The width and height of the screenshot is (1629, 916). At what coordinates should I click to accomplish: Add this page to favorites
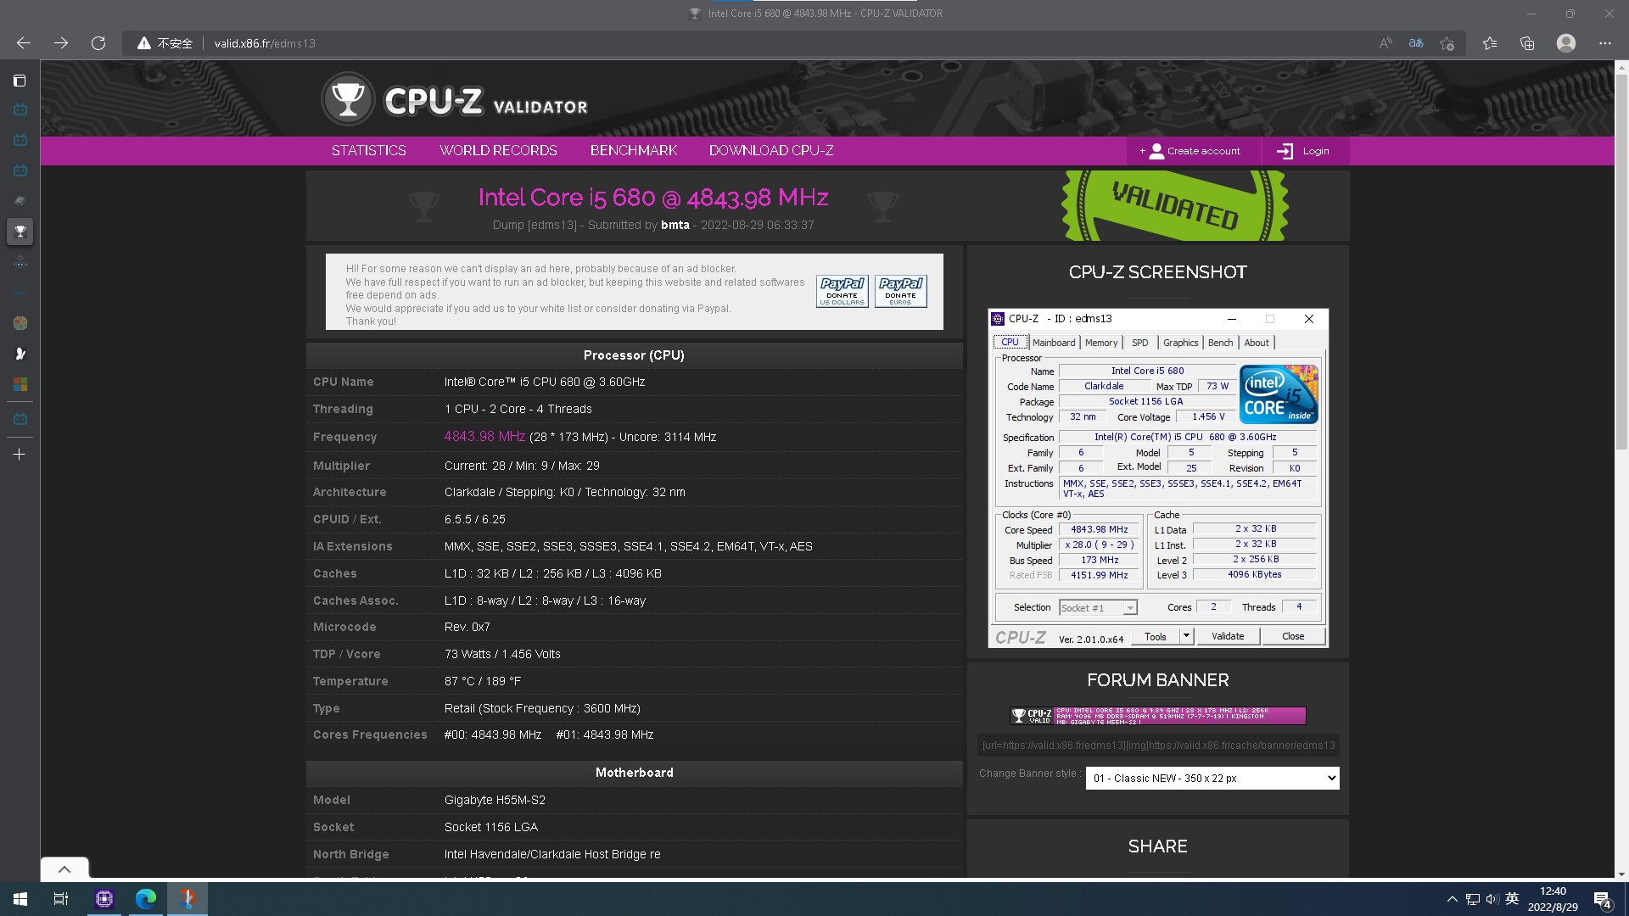1447,43
